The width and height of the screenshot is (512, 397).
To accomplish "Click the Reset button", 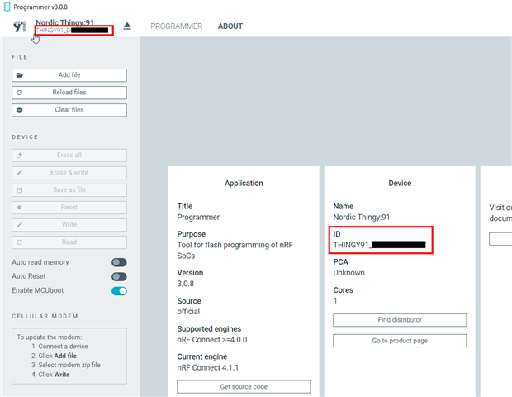I will click(x=69, y=208).
